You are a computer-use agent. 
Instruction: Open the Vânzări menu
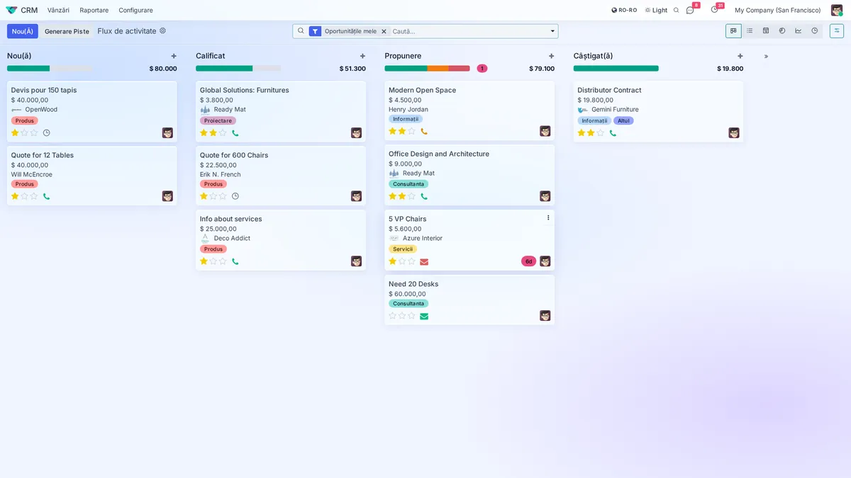pos(58,10)
